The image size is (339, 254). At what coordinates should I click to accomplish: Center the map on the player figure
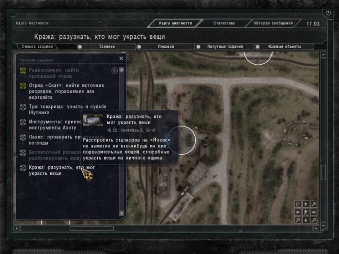click(x=306, y=212)
